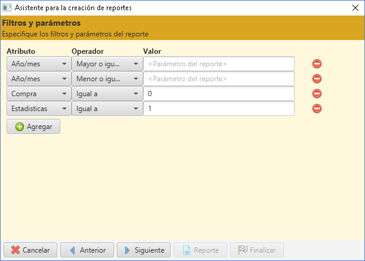Remove the Compra filter row
This screenshot has height=261, width=365.
click(317, 93)
